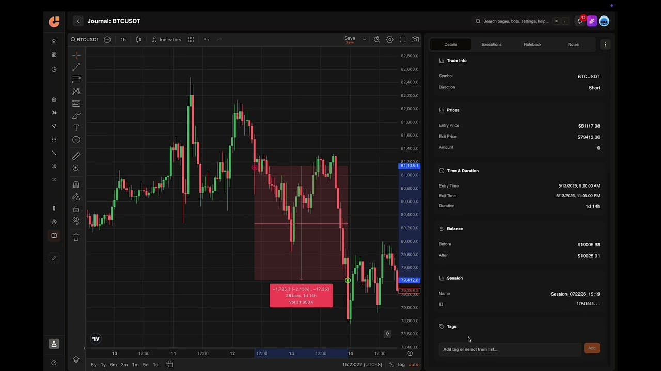Open the quick search icon in chart toolbar
The image size is (661, 371).
(x=376, y=39)
